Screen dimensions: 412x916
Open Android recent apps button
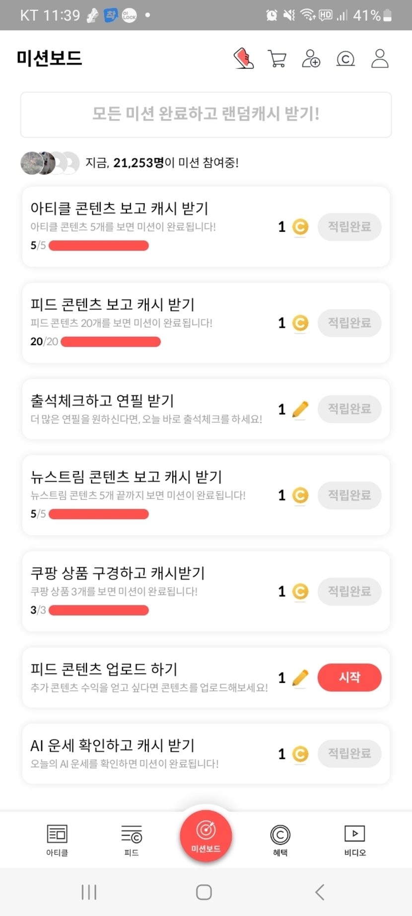pos(89,892)
